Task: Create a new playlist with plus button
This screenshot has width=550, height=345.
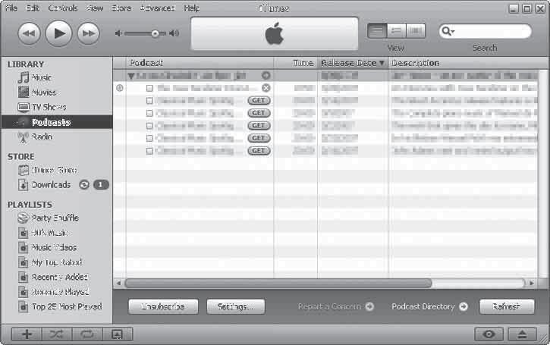Action: coord(27,334)
